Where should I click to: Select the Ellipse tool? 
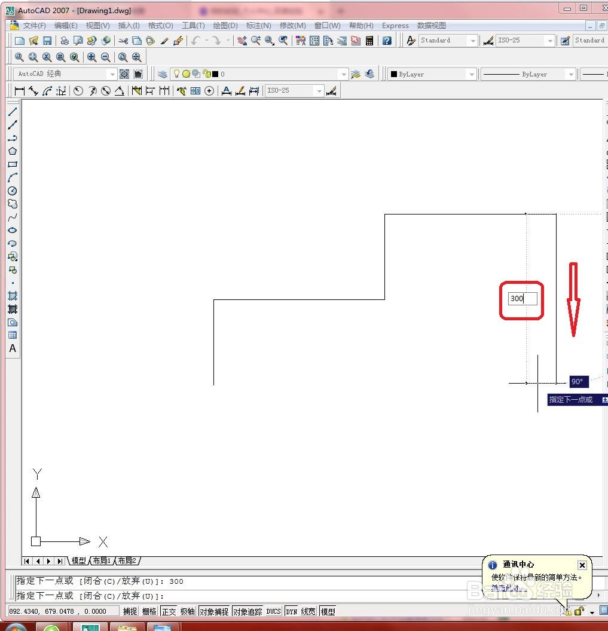(13, 230)
